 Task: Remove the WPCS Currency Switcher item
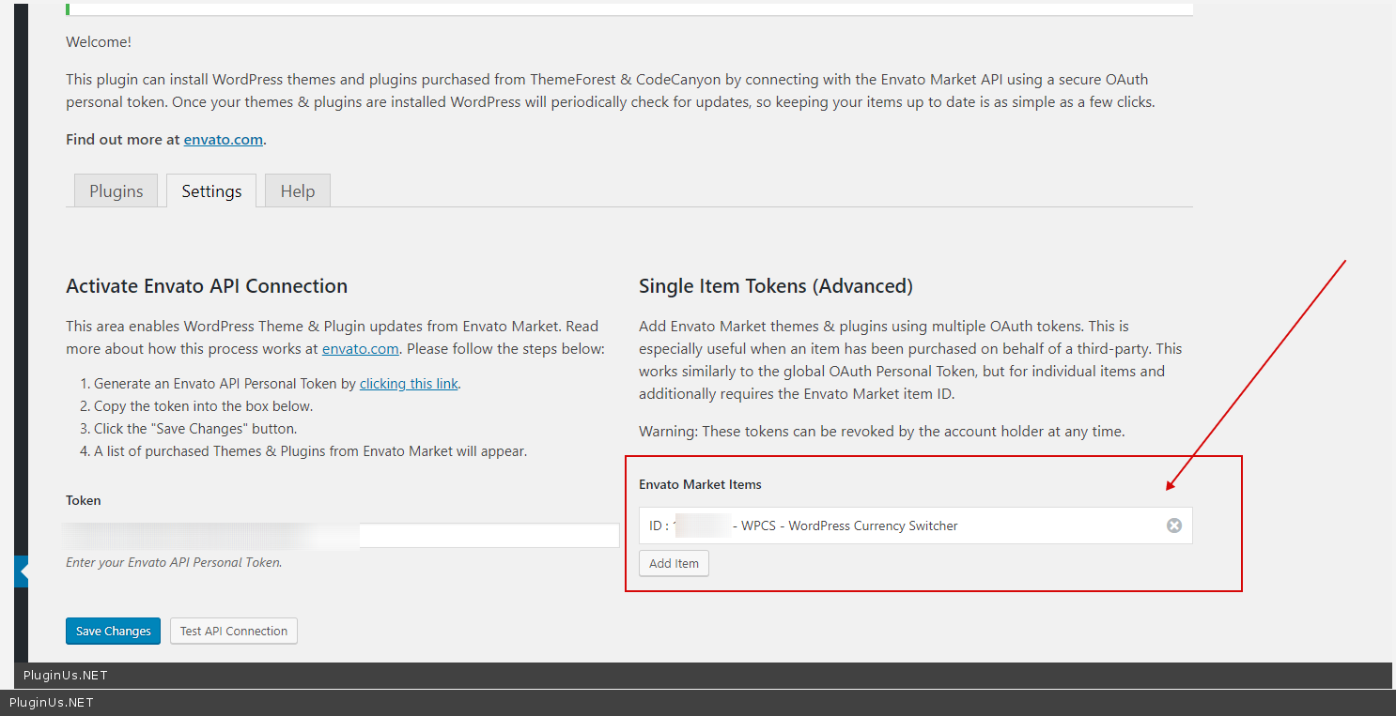(x=1173, y=526)
